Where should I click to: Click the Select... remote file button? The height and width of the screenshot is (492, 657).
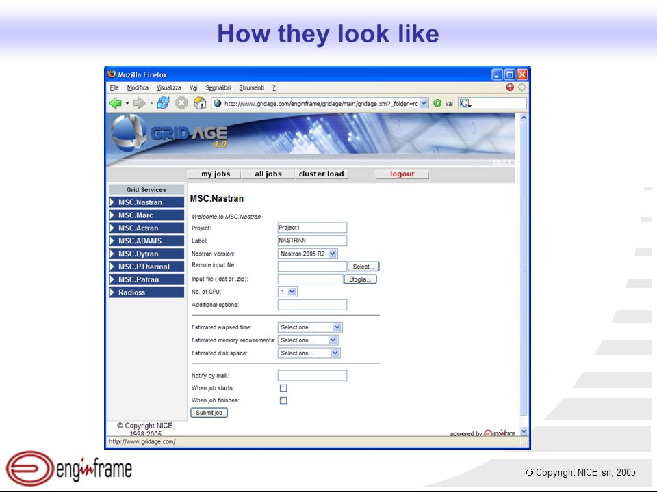point(363,266)
